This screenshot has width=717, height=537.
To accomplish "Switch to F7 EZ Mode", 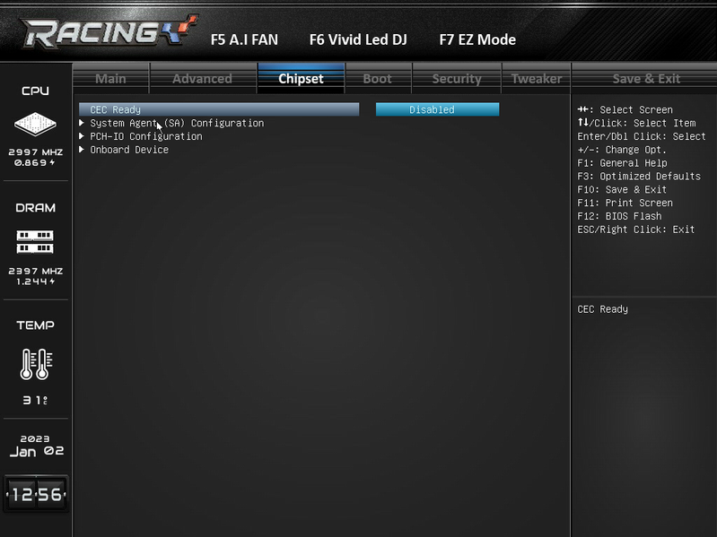I will [477, 39].
